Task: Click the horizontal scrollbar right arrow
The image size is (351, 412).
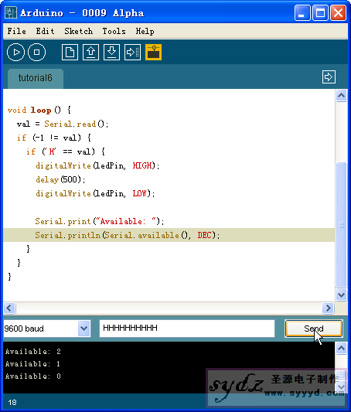Action: click(328, 308)
